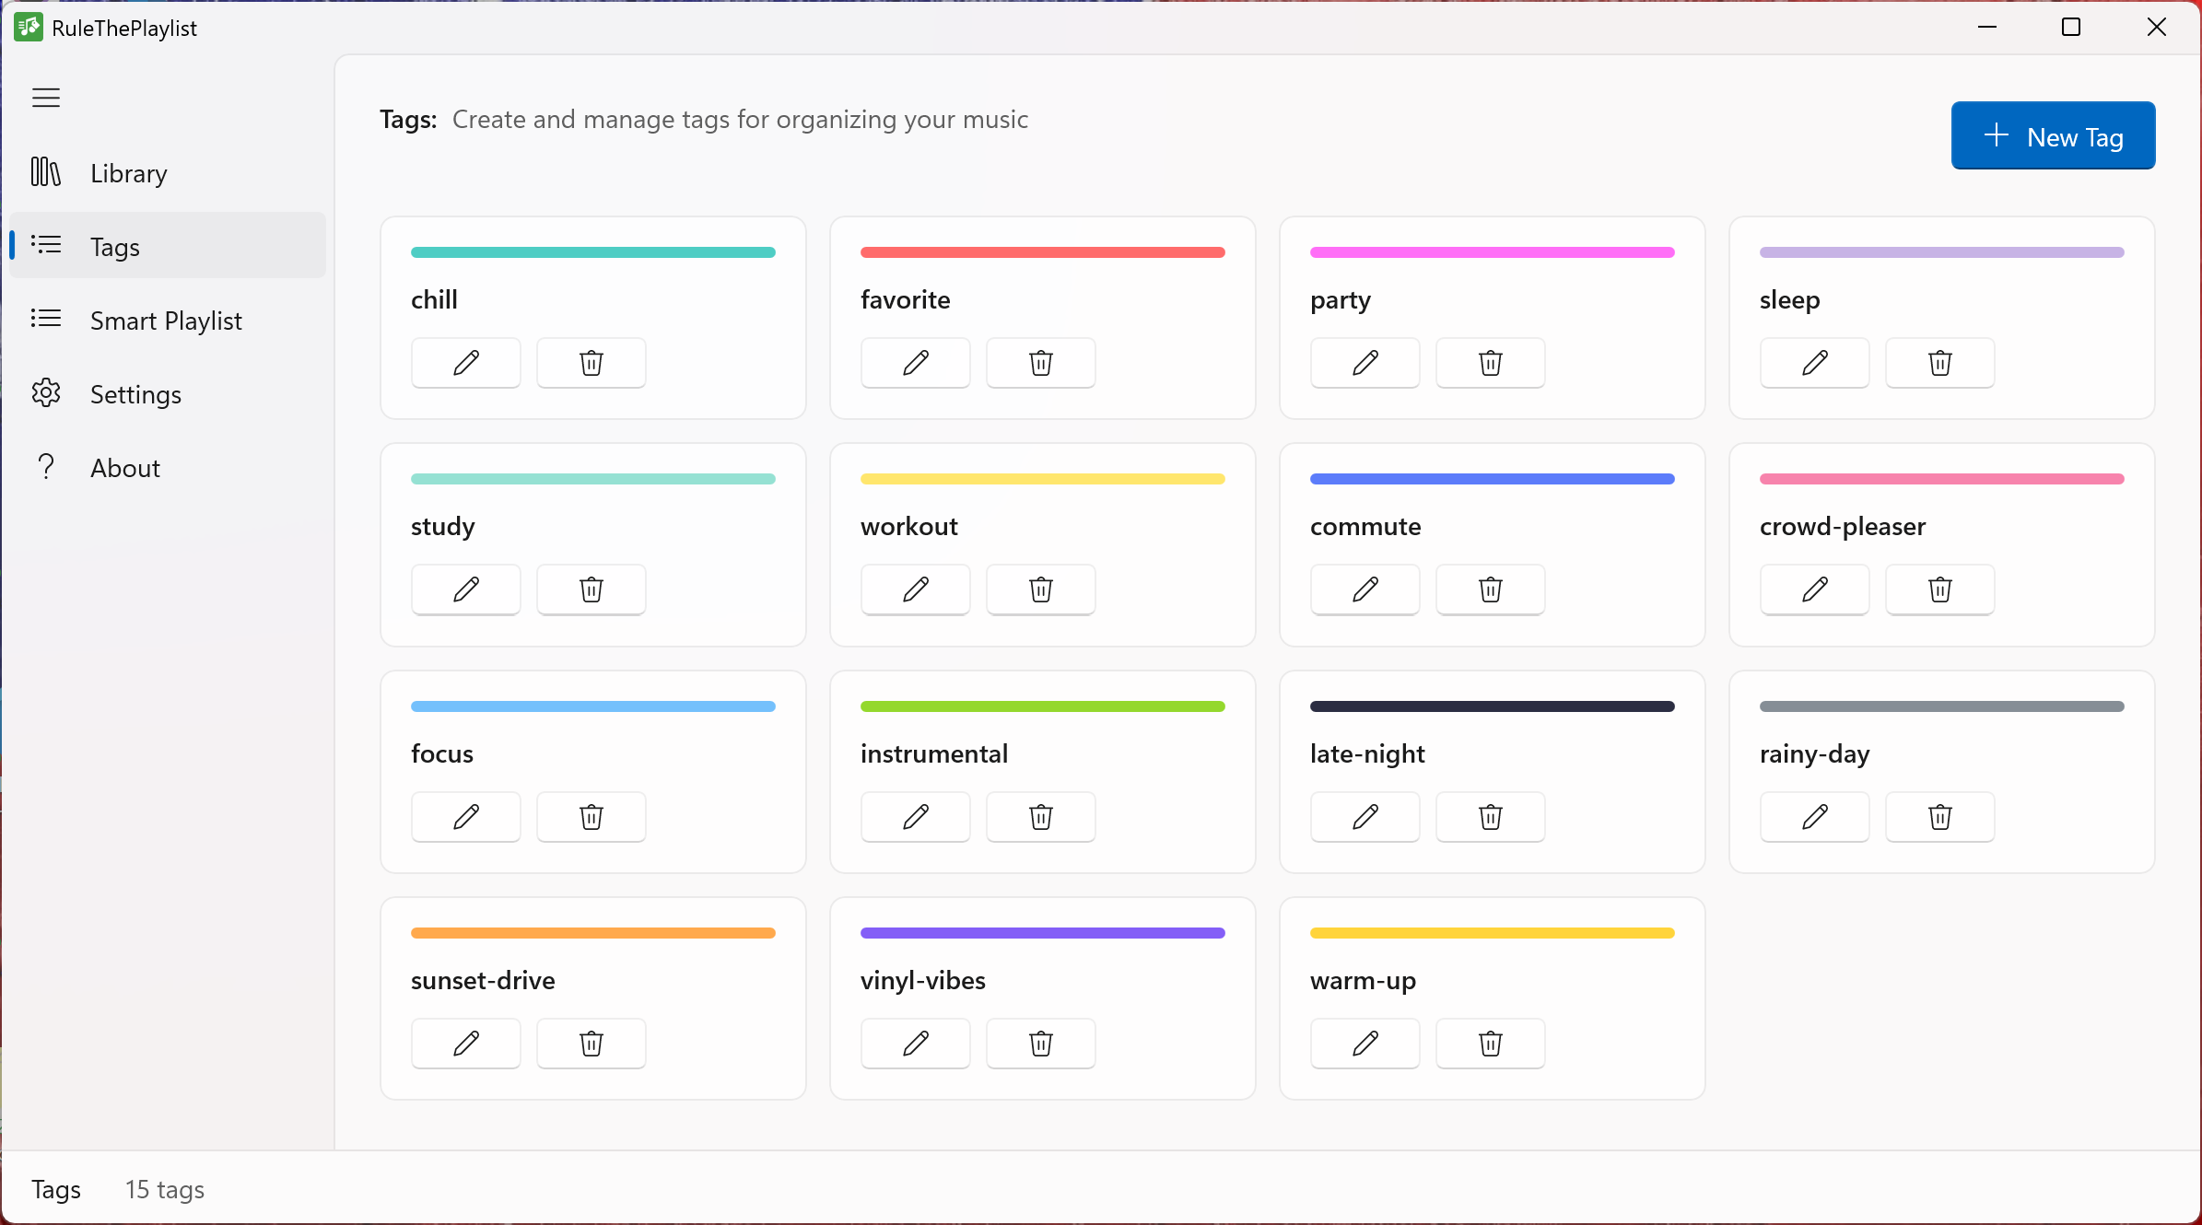Open the hamburger navigation menu
The height and width of the screenshot is (1225, 2202).
click(x=45, y=97)
